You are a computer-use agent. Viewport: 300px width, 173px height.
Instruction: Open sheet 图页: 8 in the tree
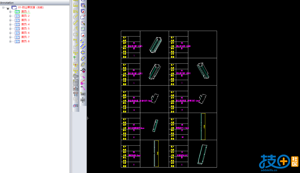click(x=25, y=41)
